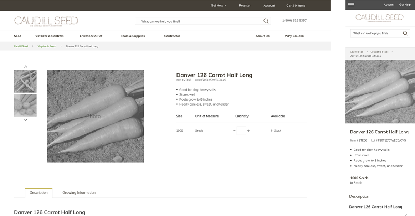Viewport: 415px width, 216px height.
Task: Click the Vegetable Seeds mobile breadcrumb
Action: pyautogui.click(x=379, y=52)
